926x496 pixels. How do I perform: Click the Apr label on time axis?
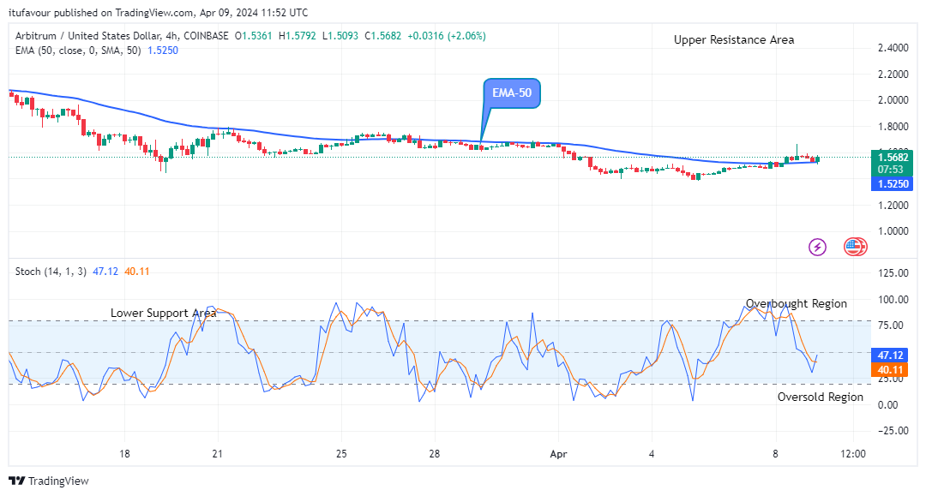tap(558, 453)
